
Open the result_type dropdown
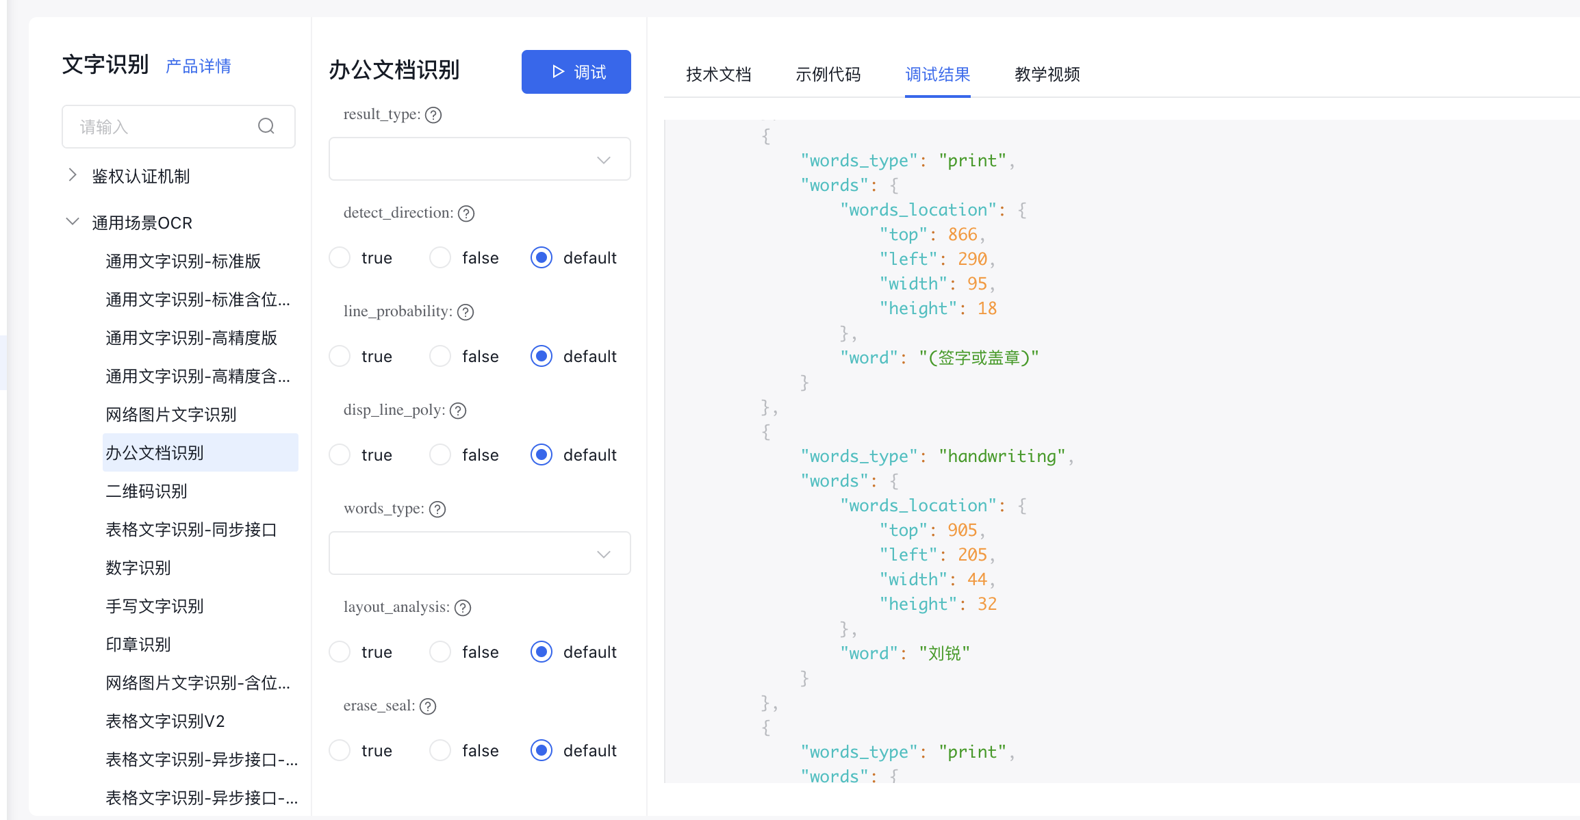click(479, 159)
